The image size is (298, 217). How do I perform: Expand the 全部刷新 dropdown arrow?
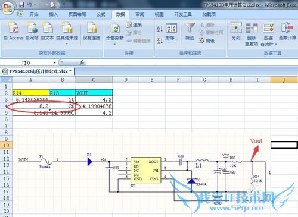pyautogui.click(x=114, y=44)
